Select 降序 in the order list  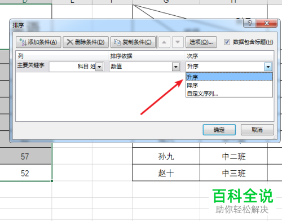(x=229, y=85)
